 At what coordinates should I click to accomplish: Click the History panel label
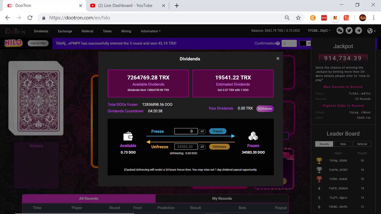(36, 146)
